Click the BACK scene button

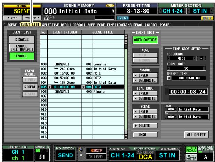pyautogui.click(x=13, y=18)
